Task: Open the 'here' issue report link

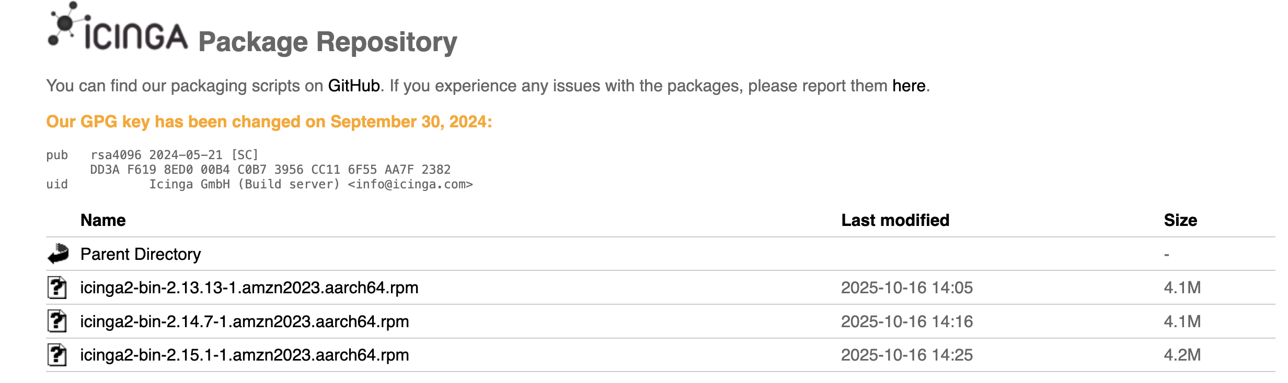Action: point(908,86)
